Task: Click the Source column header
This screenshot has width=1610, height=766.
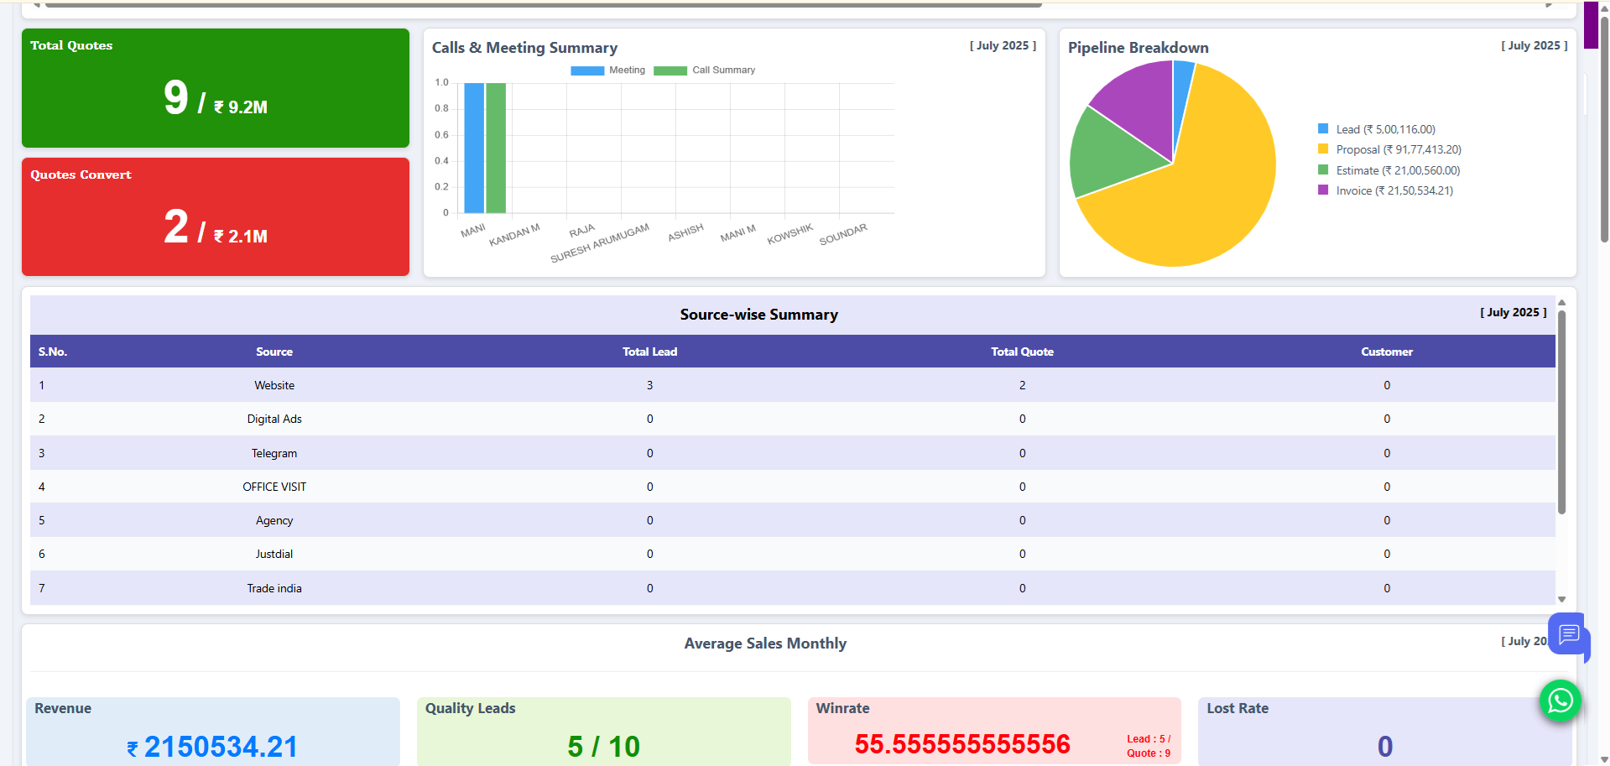Action: pyautogui.click(x=274, y=352)
